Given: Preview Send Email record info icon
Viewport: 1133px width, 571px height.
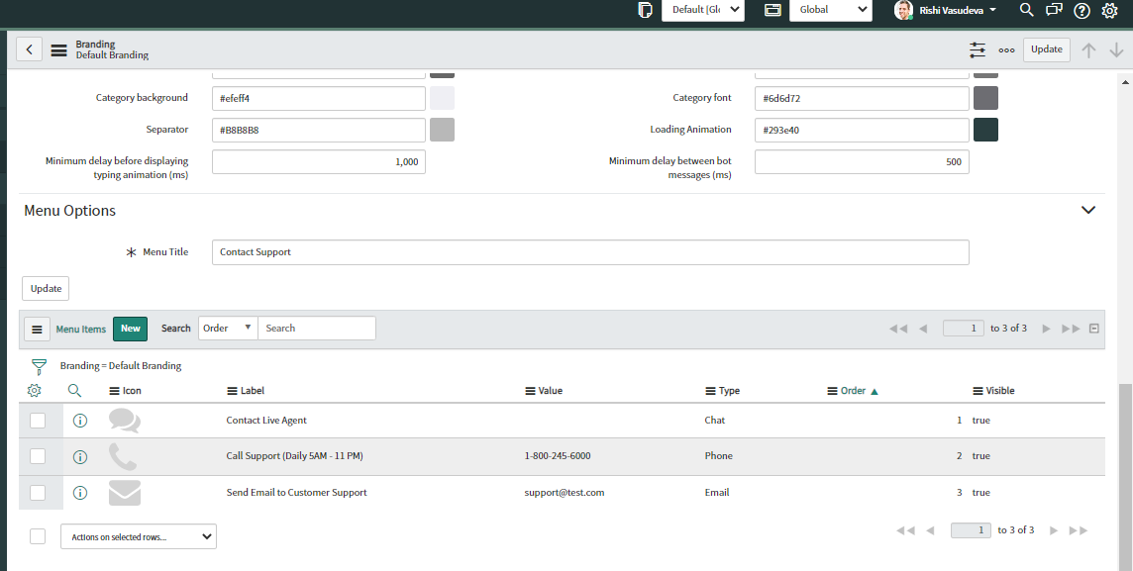Looking at the screenshot, I should 80,492.
